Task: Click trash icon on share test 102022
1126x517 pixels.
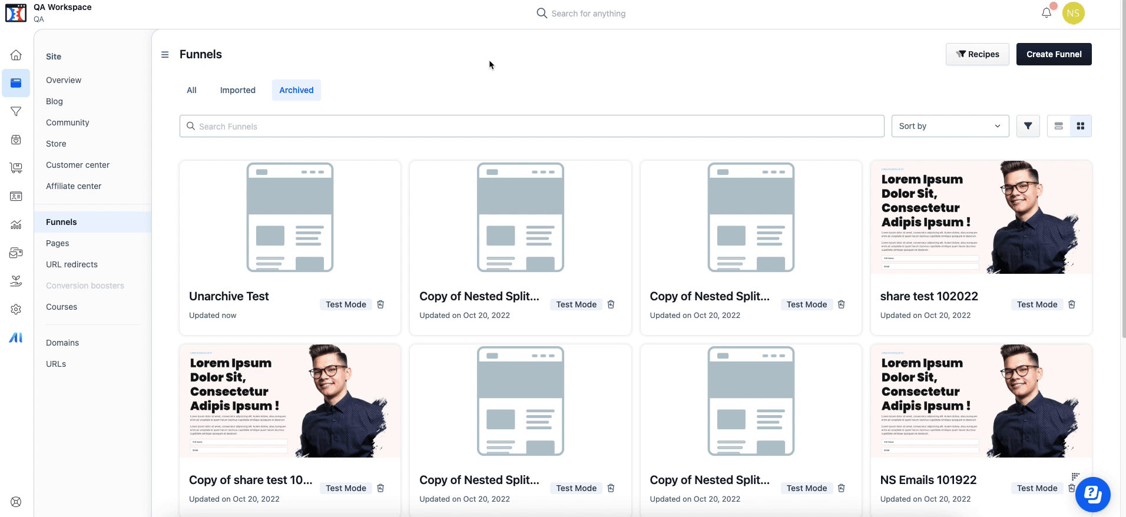Action: pyautogui.click(x=1071, y=304)
